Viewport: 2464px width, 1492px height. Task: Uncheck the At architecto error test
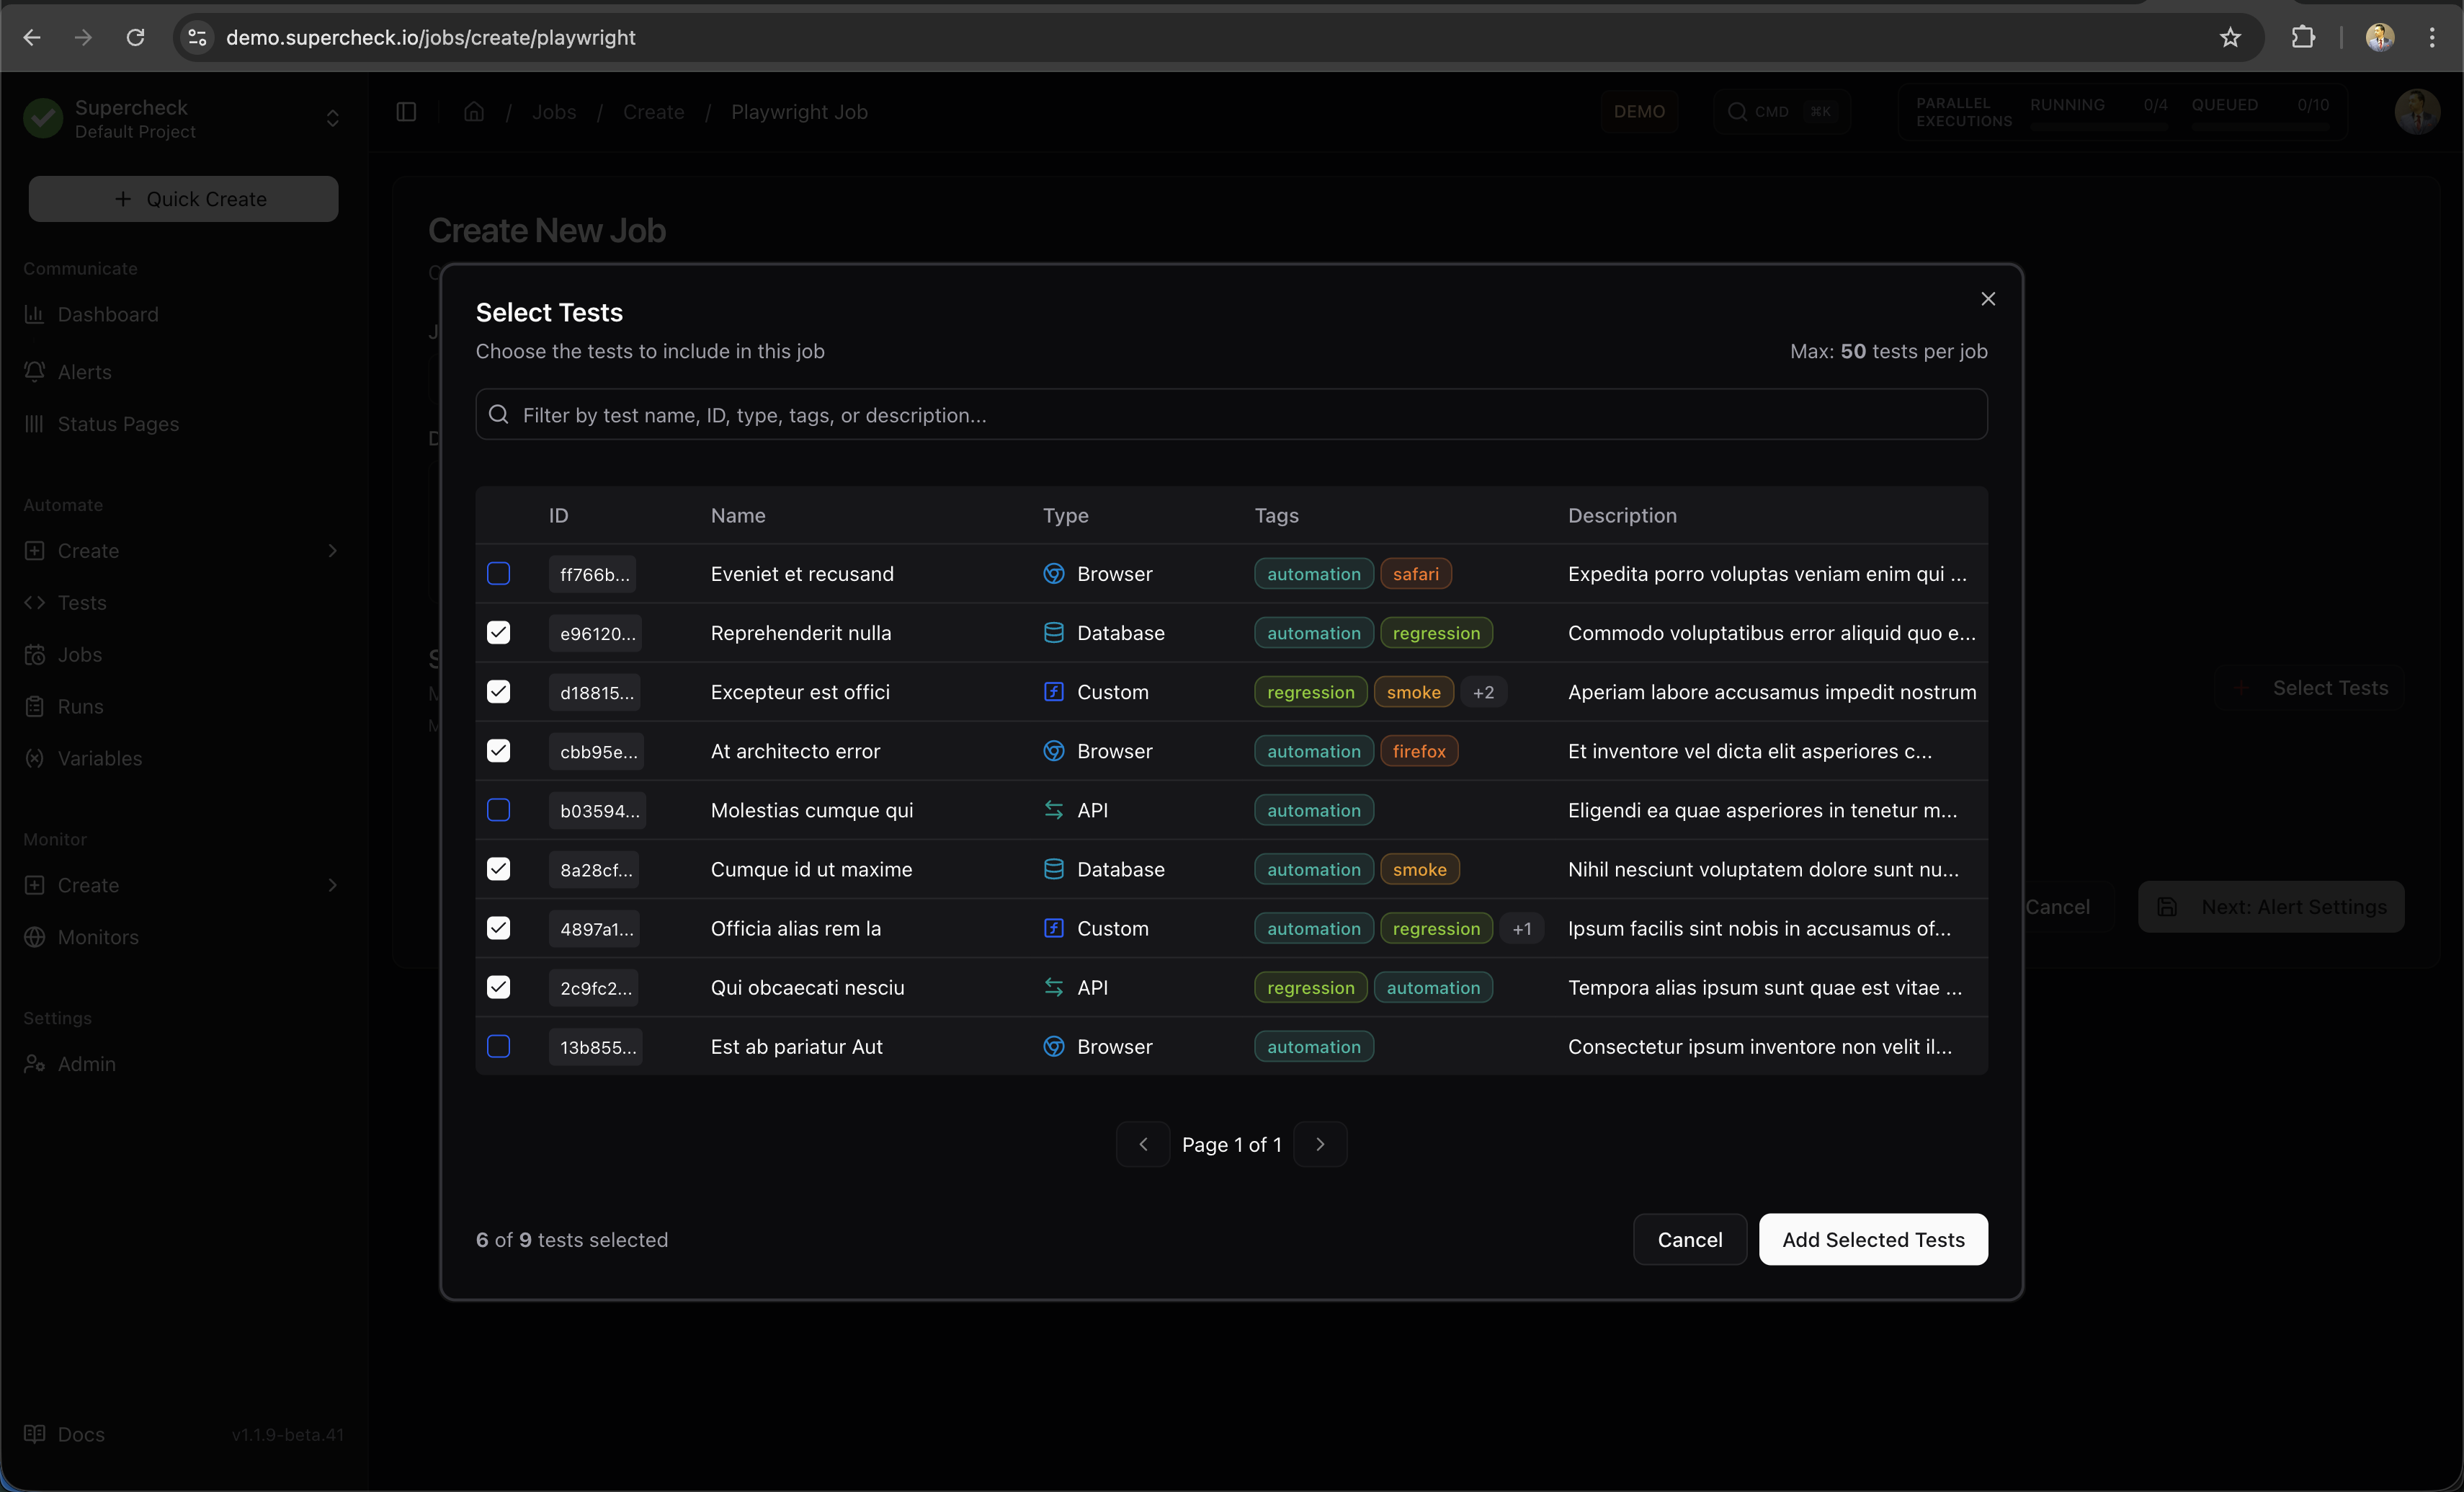point(498,750)
